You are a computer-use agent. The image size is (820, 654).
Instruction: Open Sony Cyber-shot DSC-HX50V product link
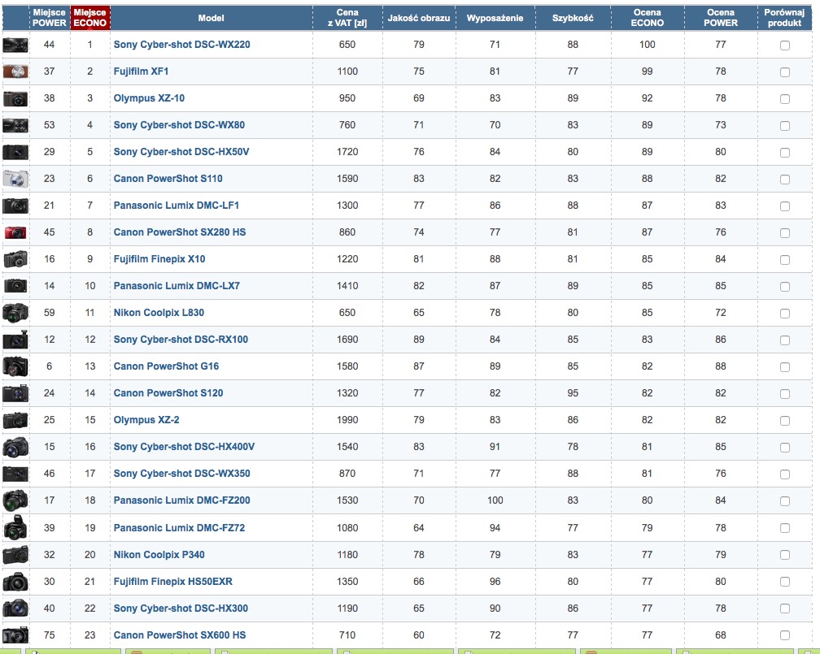click(181, 151)
